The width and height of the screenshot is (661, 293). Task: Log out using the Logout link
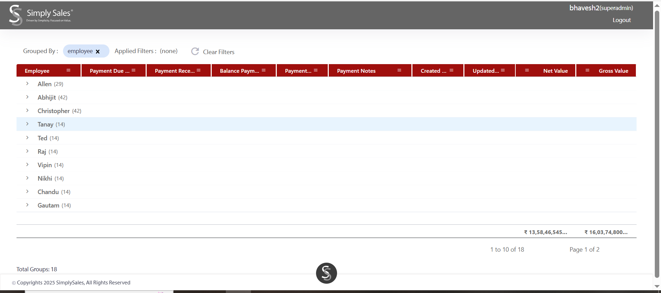point(621,20)
